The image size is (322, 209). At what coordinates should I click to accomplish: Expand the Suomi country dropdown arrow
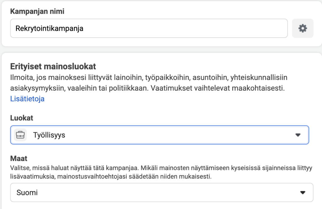(303, 192)
